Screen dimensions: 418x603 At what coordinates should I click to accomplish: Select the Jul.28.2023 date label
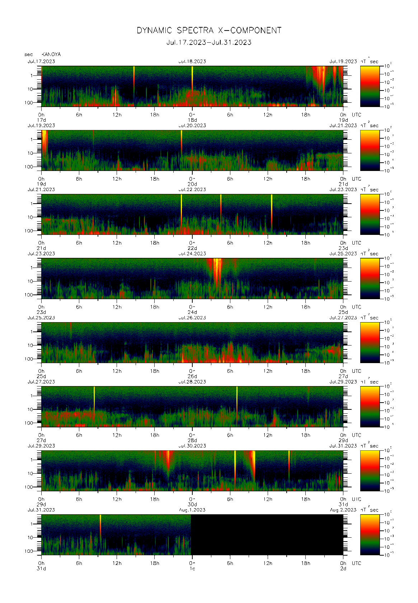[x=192, y=382]
